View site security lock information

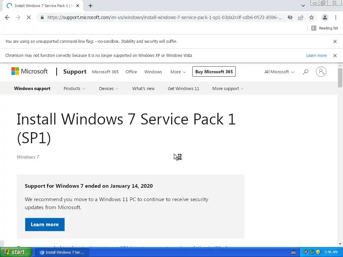tap(42, 17)
